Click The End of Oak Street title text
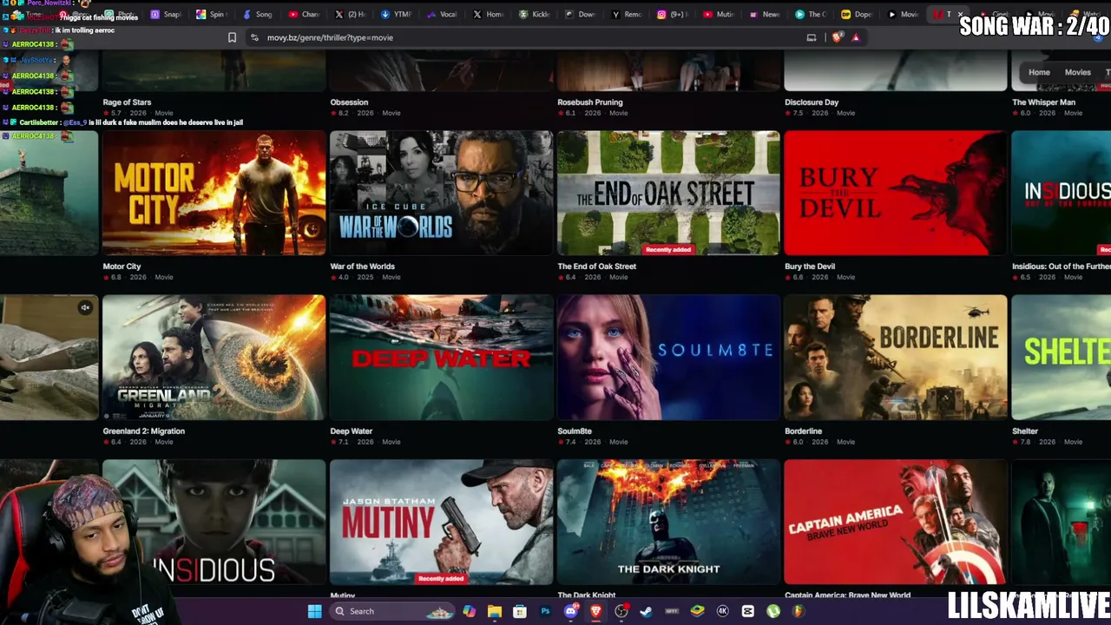The image size is (1111, 625). tap(597, 266)
